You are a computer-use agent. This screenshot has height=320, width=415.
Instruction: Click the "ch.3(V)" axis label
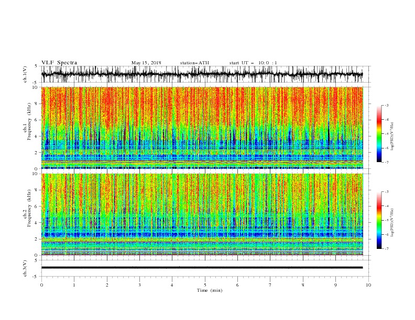tap(25, 268)
